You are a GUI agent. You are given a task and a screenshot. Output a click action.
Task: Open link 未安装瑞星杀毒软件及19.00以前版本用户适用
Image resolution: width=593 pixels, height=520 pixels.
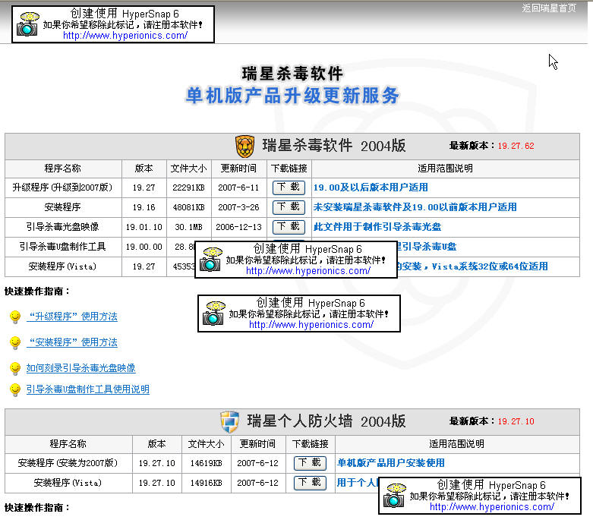(x=415, y=207)
